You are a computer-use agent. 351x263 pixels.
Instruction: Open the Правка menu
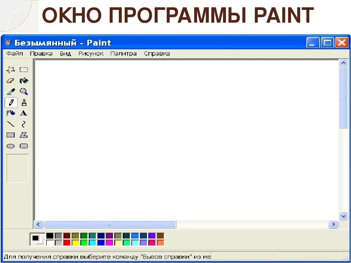coord(41,54)
